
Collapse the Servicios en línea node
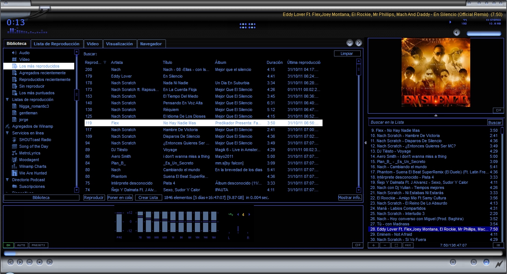pos(7,133)
